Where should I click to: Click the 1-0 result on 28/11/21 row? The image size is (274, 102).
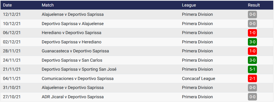252,51
